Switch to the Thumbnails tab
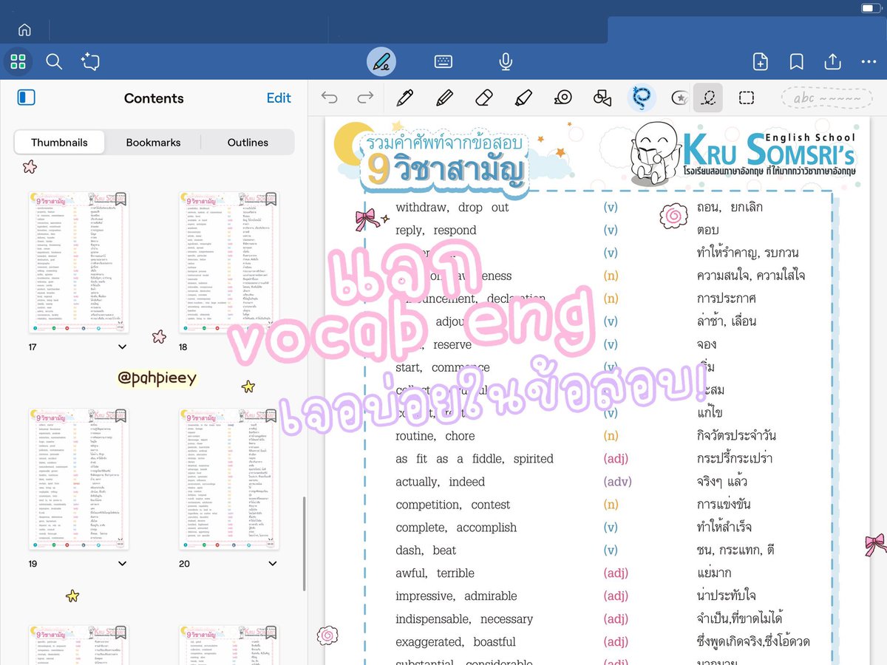Image resolution: width=887 pixels, height=665 pixels. coord(59,143)
